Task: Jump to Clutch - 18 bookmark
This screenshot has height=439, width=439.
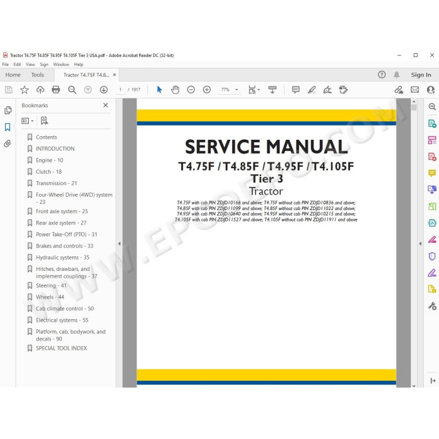Action: tap(49, 172)
